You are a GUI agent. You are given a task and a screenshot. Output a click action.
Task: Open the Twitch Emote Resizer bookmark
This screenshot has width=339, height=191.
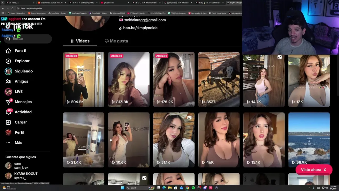217,13
